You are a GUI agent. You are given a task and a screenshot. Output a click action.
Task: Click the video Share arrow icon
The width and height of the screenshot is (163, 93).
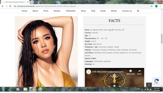pos(139,71)
